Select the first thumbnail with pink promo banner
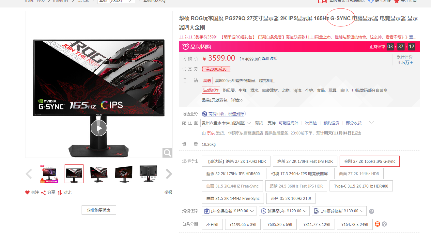Viewport: 431px width, 238px height. 49,174
